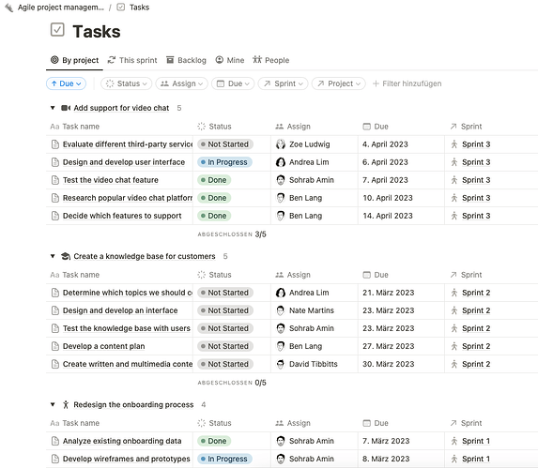This screenshot has height=468, width=538.
Task: Click the 'In Progress' status tag for Andrea Lim
Action: pos(224,162)
